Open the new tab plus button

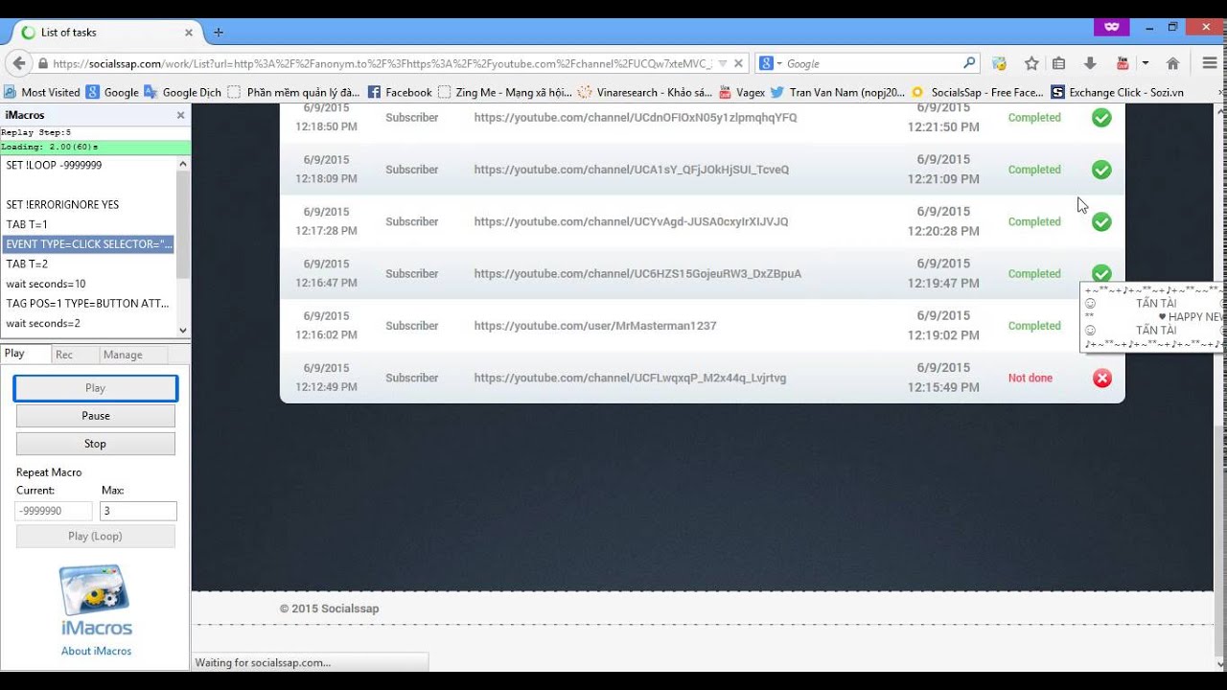click(218, 32)
